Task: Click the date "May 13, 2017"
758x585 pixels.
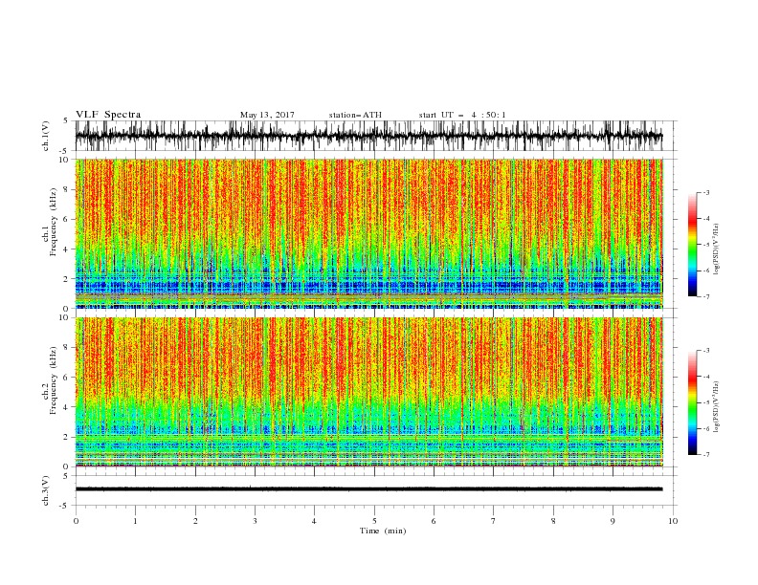Action: [x=267, y=115]
